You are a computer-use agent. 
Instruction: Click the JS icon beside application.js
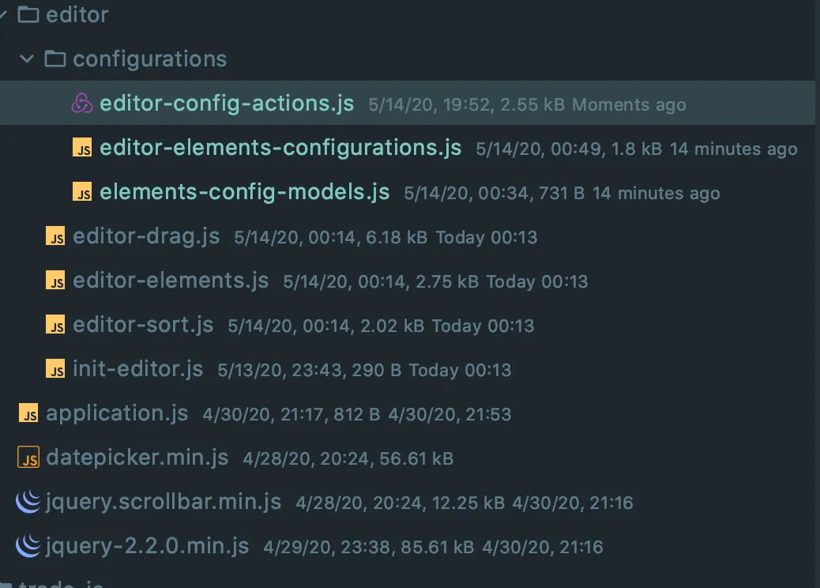pyautogui.click(x=28, y=413)
